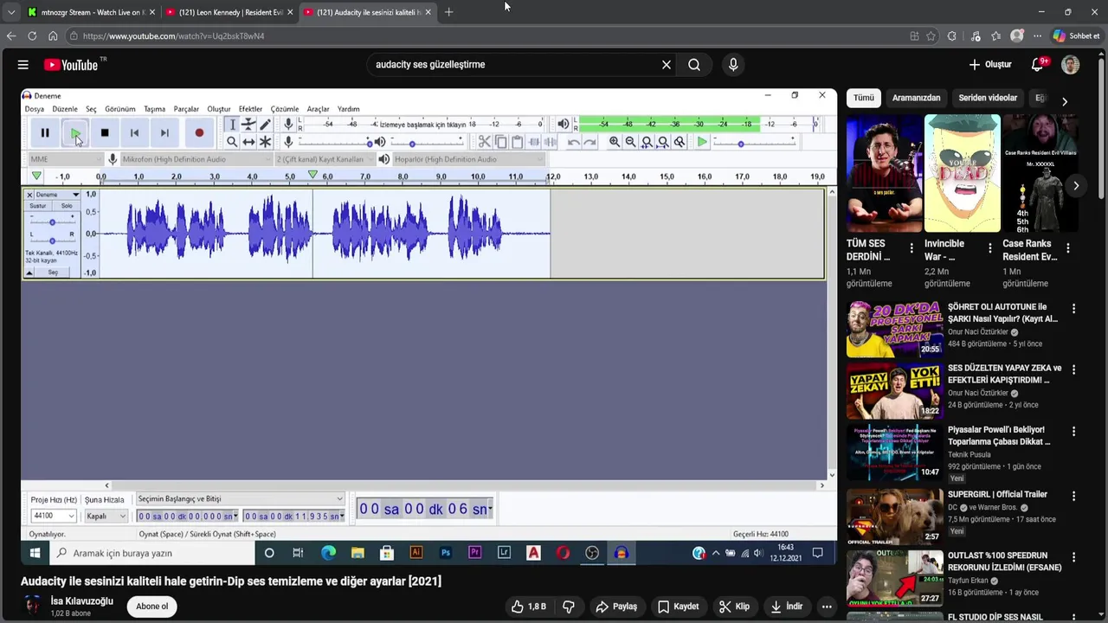Fit project to width zoom icon
Image resolution: width=1108 pixels, height=623 pixels.
pos(663,142)
